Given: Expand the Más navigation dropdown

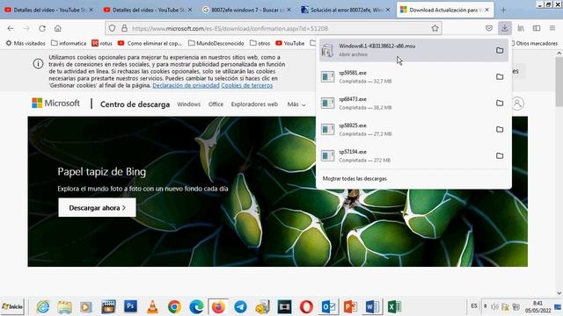Looking at the screenshot, I should tap(296, 104).
